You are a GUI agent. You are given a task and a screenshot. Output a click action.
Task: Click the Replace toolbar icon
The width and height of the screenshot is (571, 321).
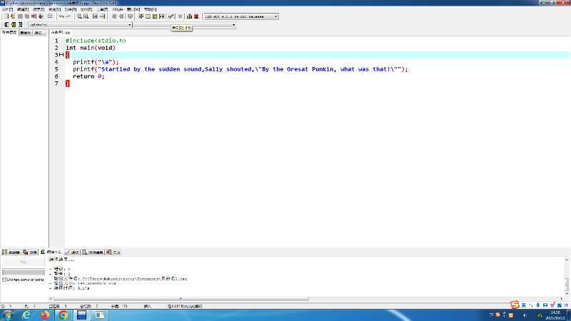tap(86, 16)
